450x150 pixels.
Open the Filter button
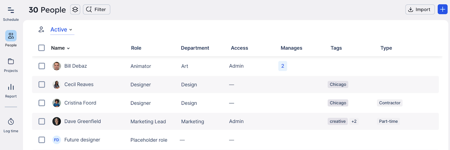click(x=96, y=10)
